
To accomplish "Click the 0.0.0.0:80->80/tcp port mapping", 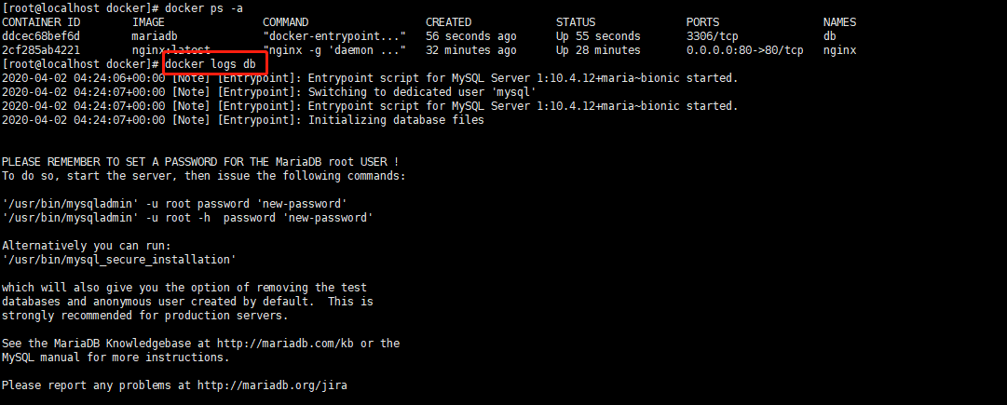I will click(x=744, y=50).
